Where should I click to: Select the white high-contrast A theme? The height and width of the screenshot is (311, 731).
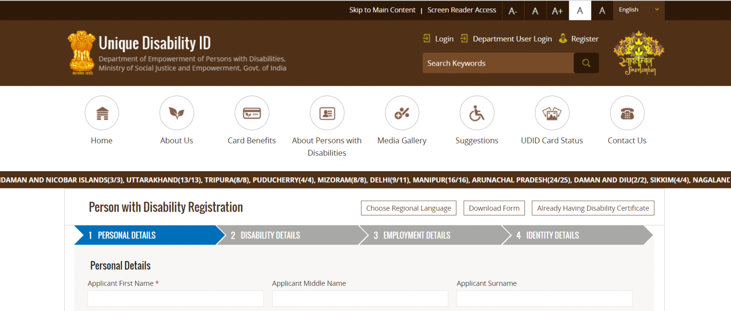tap(580, 10)
